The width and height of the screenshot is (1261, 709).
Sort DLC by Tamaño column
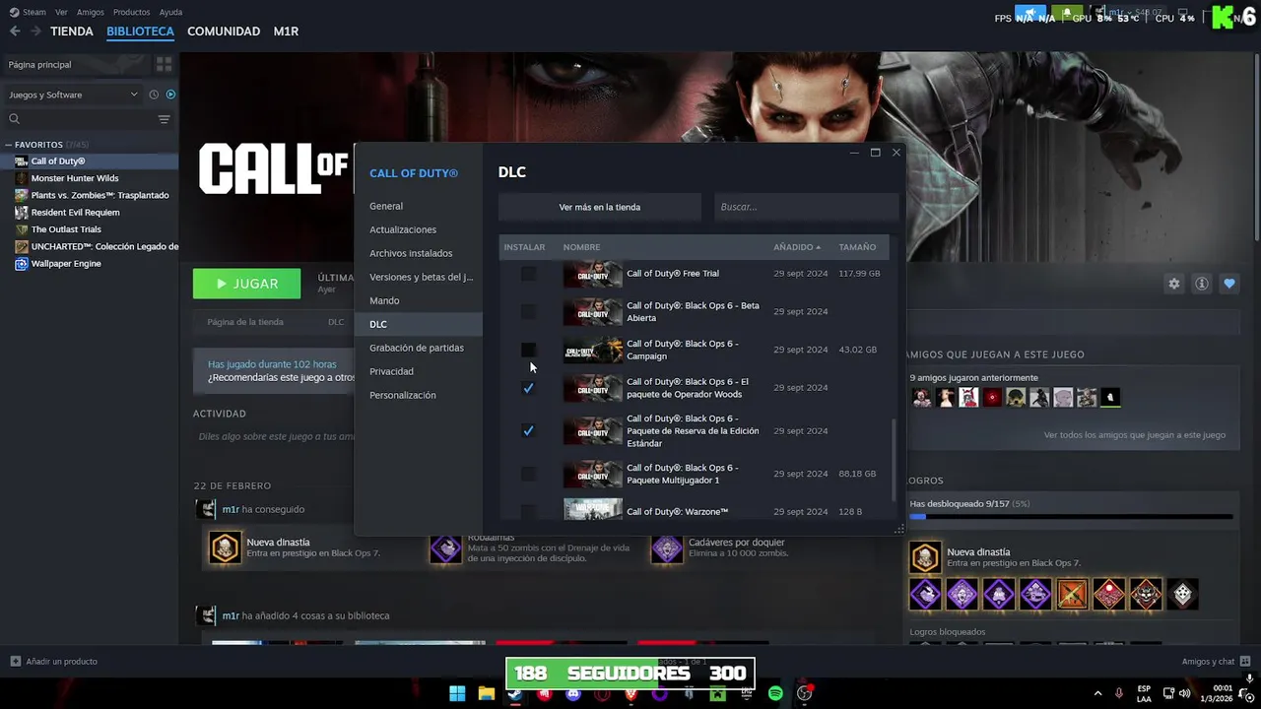point(857,247)
